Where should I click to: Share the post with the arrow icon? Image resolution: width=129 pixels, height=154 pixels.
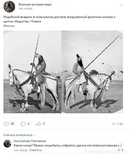tap(38, 124)
